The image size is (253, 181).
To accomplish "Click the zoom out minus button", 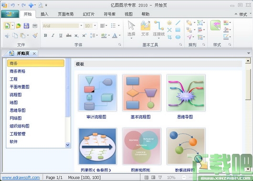I will pos(184,178).
